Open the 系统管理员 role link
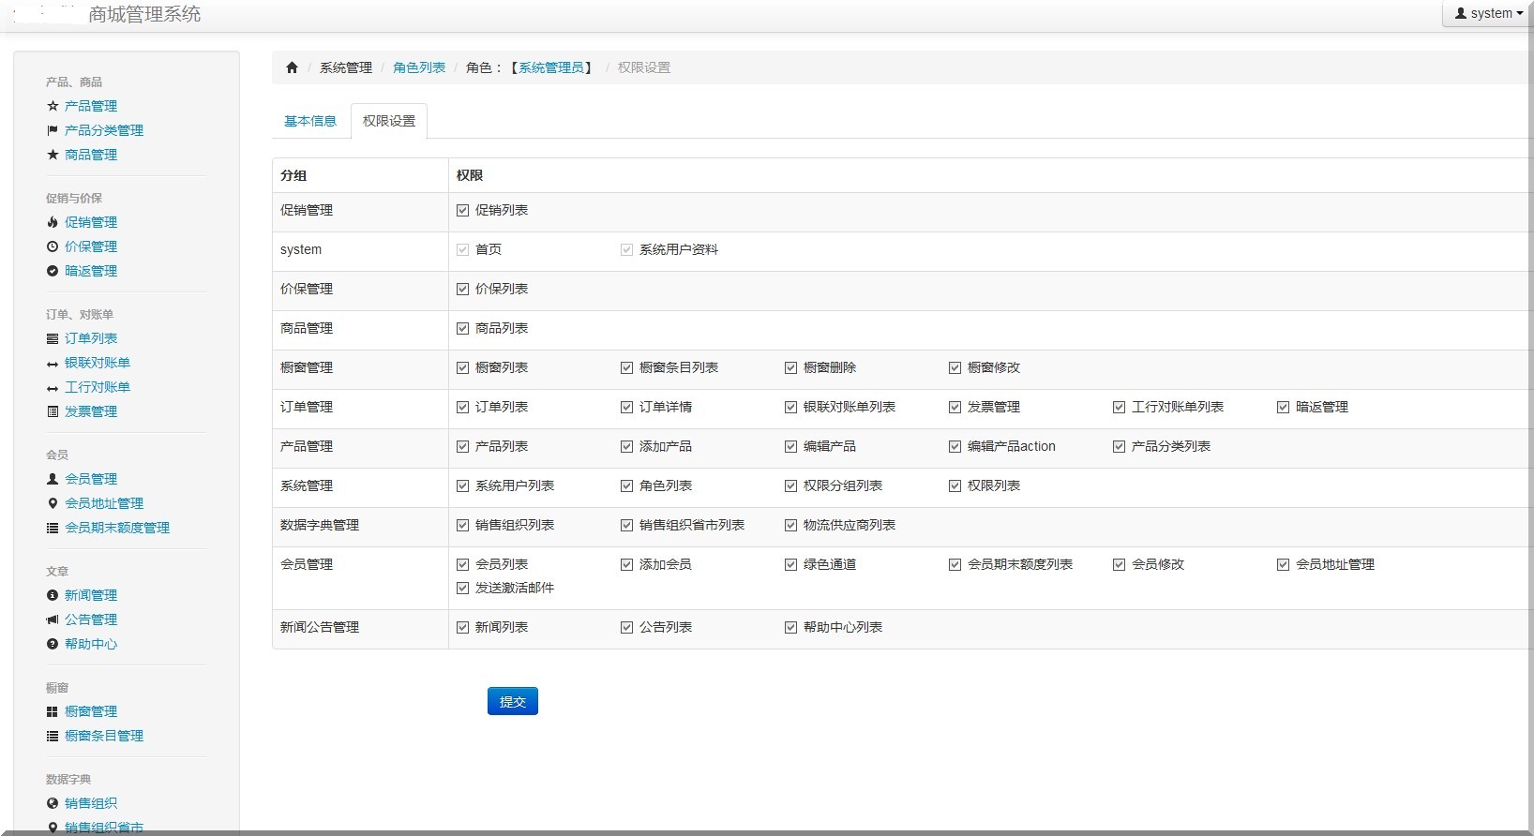The image size is (1534, 836). [x=551, y=67]
